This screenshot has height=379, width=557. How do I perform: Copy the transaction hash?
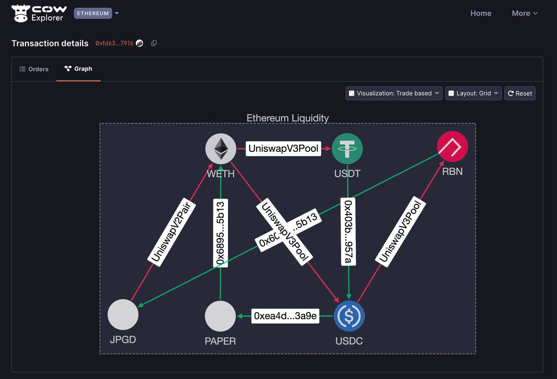(154, 43)
